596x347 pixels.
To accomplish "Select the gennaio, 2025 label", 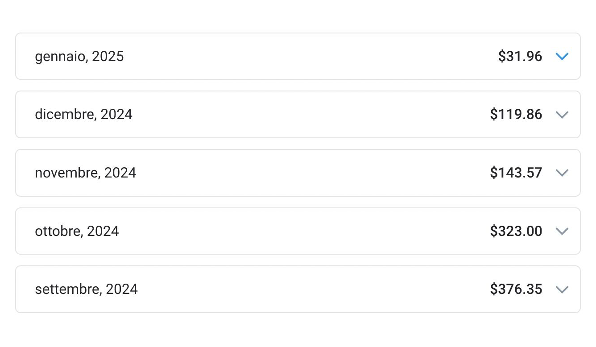I will (x=79, y=57).
